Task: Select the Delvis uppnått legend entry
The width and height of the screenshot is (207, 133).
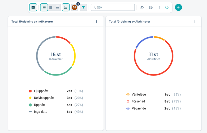Action: pos(44,98)
